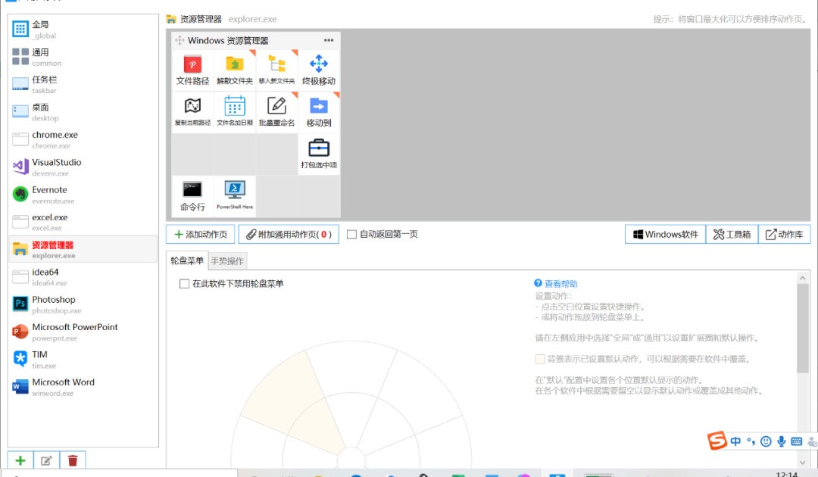The width and height of the screenshot is (818, 477).
Task: Switch to the 轮盘菜单 tab
Action: [187, 260]
